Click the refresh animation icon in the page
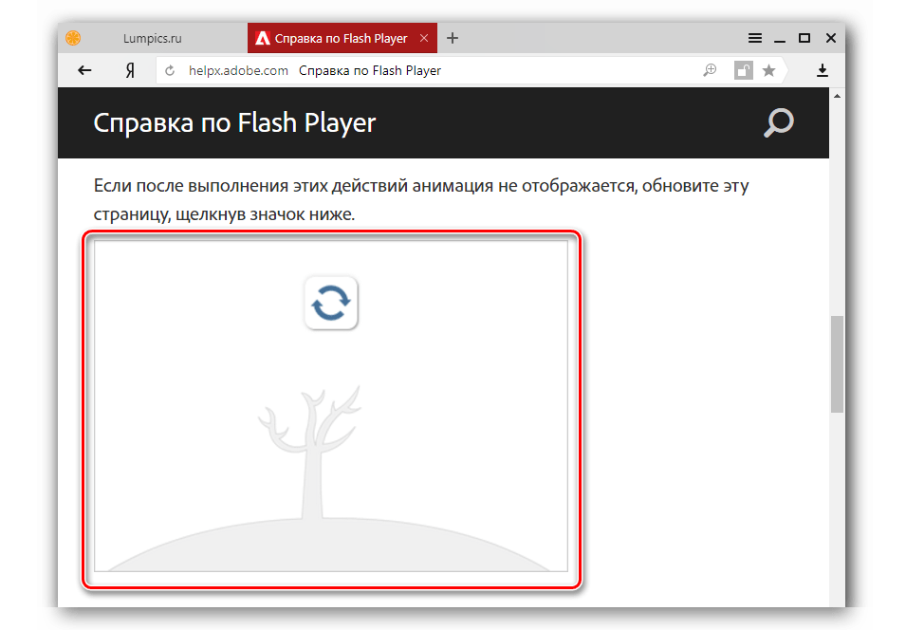906x630 pixels. click(x=331, y=303)
